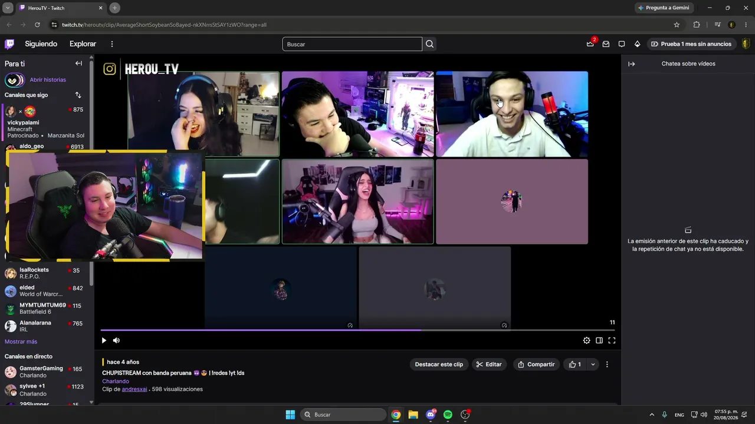755x424 pixels.
Task: Toggle theater mode on the player
Action: [599, 340]
